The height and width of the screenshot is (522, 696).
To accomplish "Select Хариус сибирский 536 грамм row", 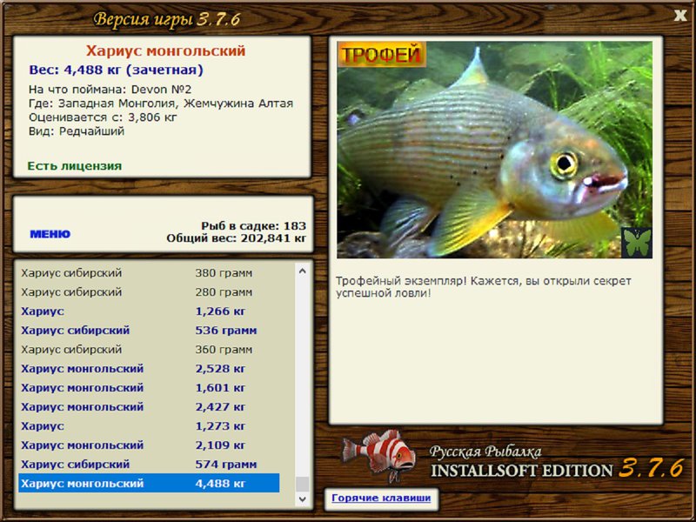I will click(x=149, y=331).
